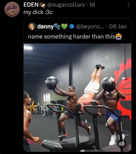The width and height of the screenshot is (136, 154).
Task: Click the 06 Jan date
Action: click(118, 26)
